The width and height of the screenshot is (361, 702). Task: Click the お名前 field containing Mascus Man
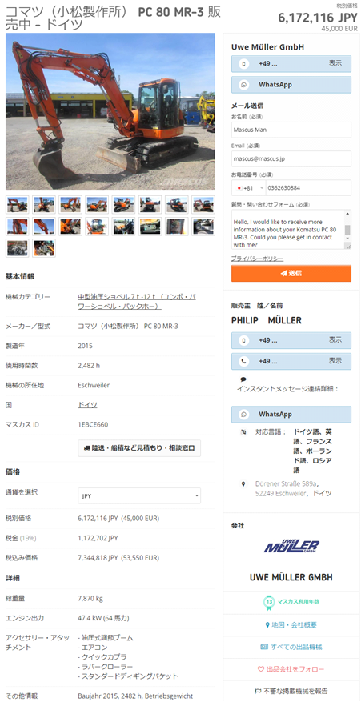(x=291, y=130)
